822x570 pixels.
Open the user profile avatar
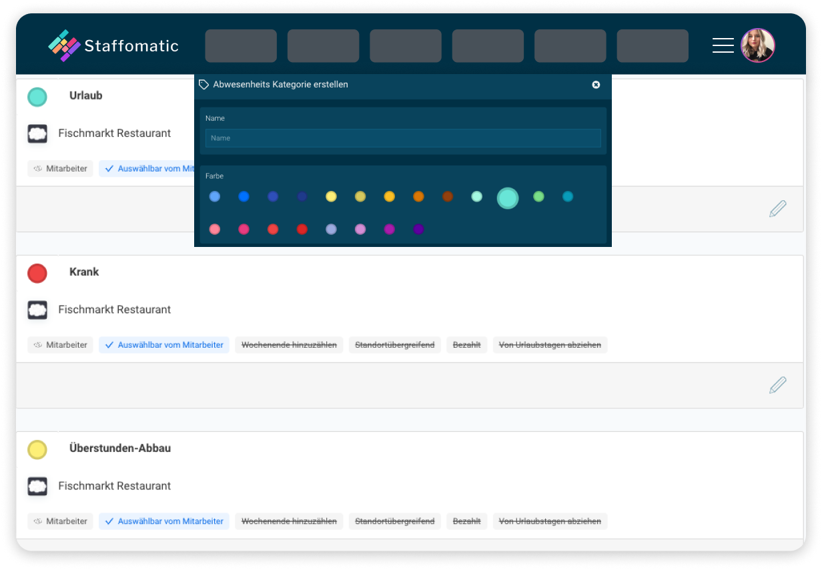(x=757, y=45)
